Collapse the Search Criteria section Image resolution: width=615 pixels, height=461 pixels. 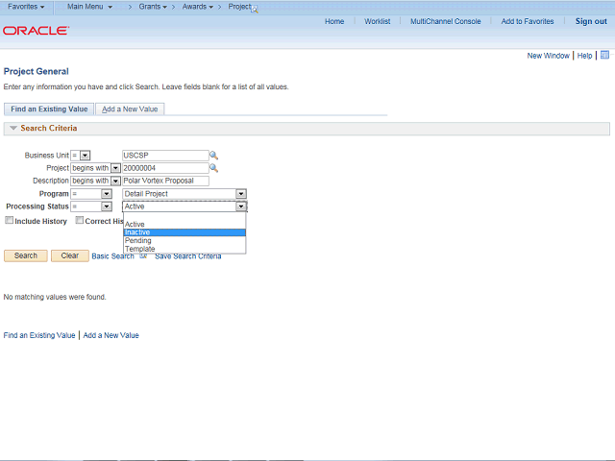[13, 128]
